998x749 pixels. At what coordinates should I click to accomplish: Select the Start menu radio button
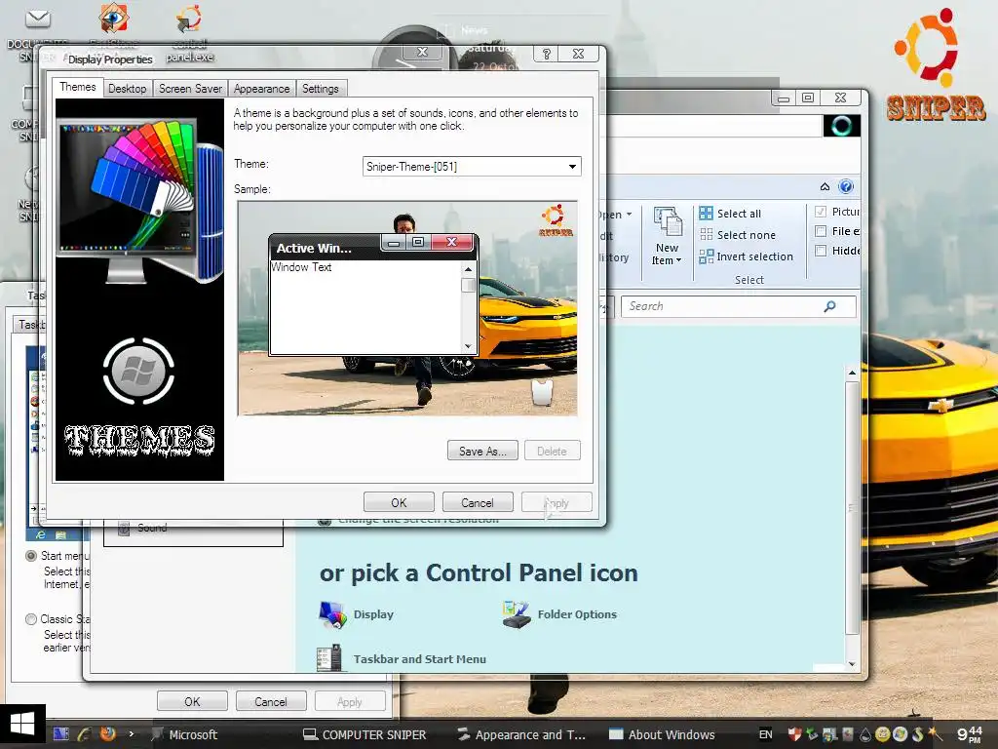click(x=30, y=555)
